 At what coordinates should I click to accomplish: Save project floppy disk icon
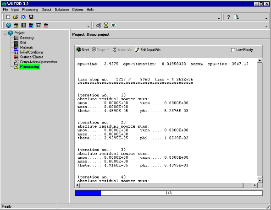pyautogui.click(x=31, y=17)
